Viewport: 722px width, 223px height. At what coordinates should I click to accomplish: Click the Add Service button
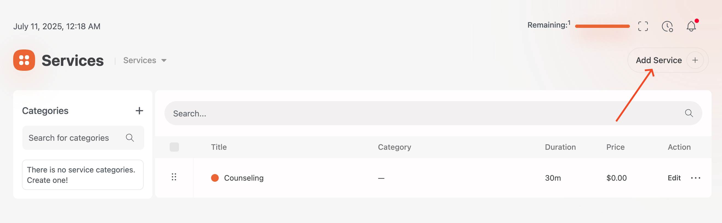pyautogui.click(x=668, y=60)
